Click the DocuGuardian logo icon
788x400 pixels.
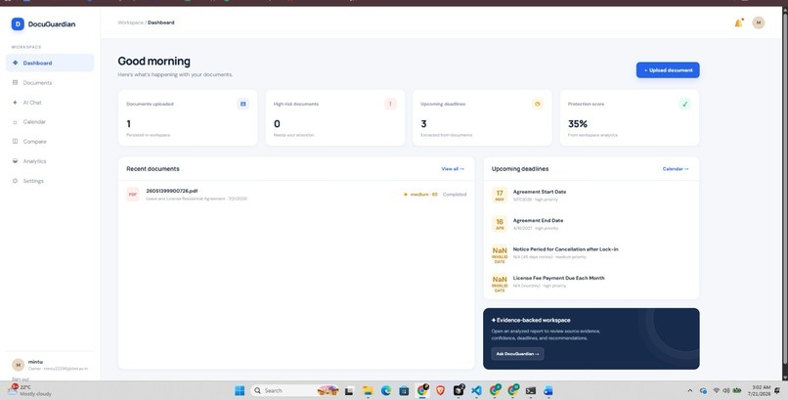point(18,23)
